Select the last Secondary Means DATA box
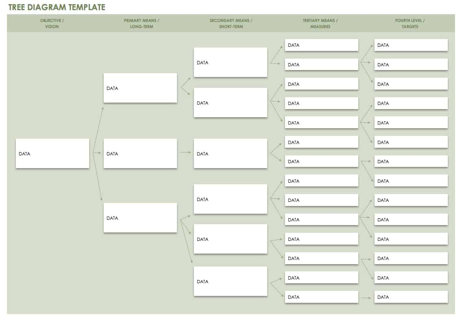The height and width of the screenshot is (326, 464). pyautogui.click(x=231, y=281)
